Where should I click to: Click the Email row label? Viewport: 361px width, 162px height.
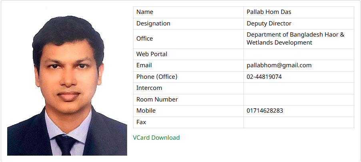click(144, 65)
